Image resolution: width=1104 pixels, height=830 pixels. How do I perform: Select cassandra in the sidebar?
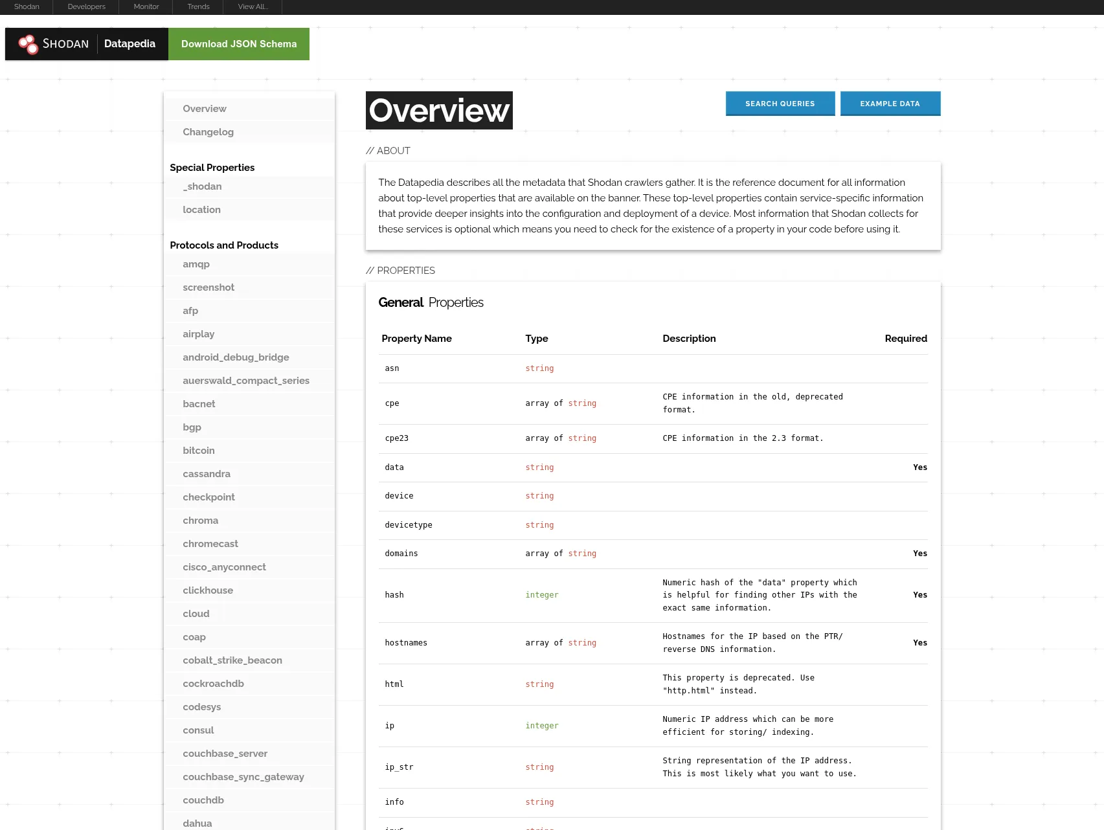pyautogui.click(x=207, y=473)
